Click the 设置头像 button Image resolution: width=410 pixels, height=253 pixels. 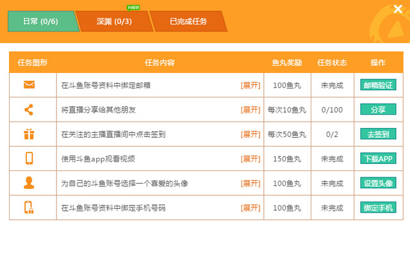378,183
